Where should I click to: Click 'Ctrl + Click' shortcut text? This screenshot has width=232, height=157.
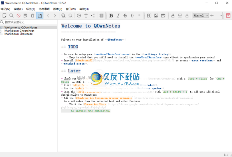(x=197, y=78)
